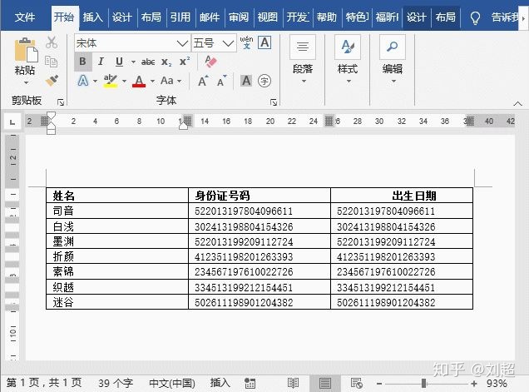Switch to the Help tab
Image resolution: width=529 pixels, height=392 pixels.
[x=326, y=17]
